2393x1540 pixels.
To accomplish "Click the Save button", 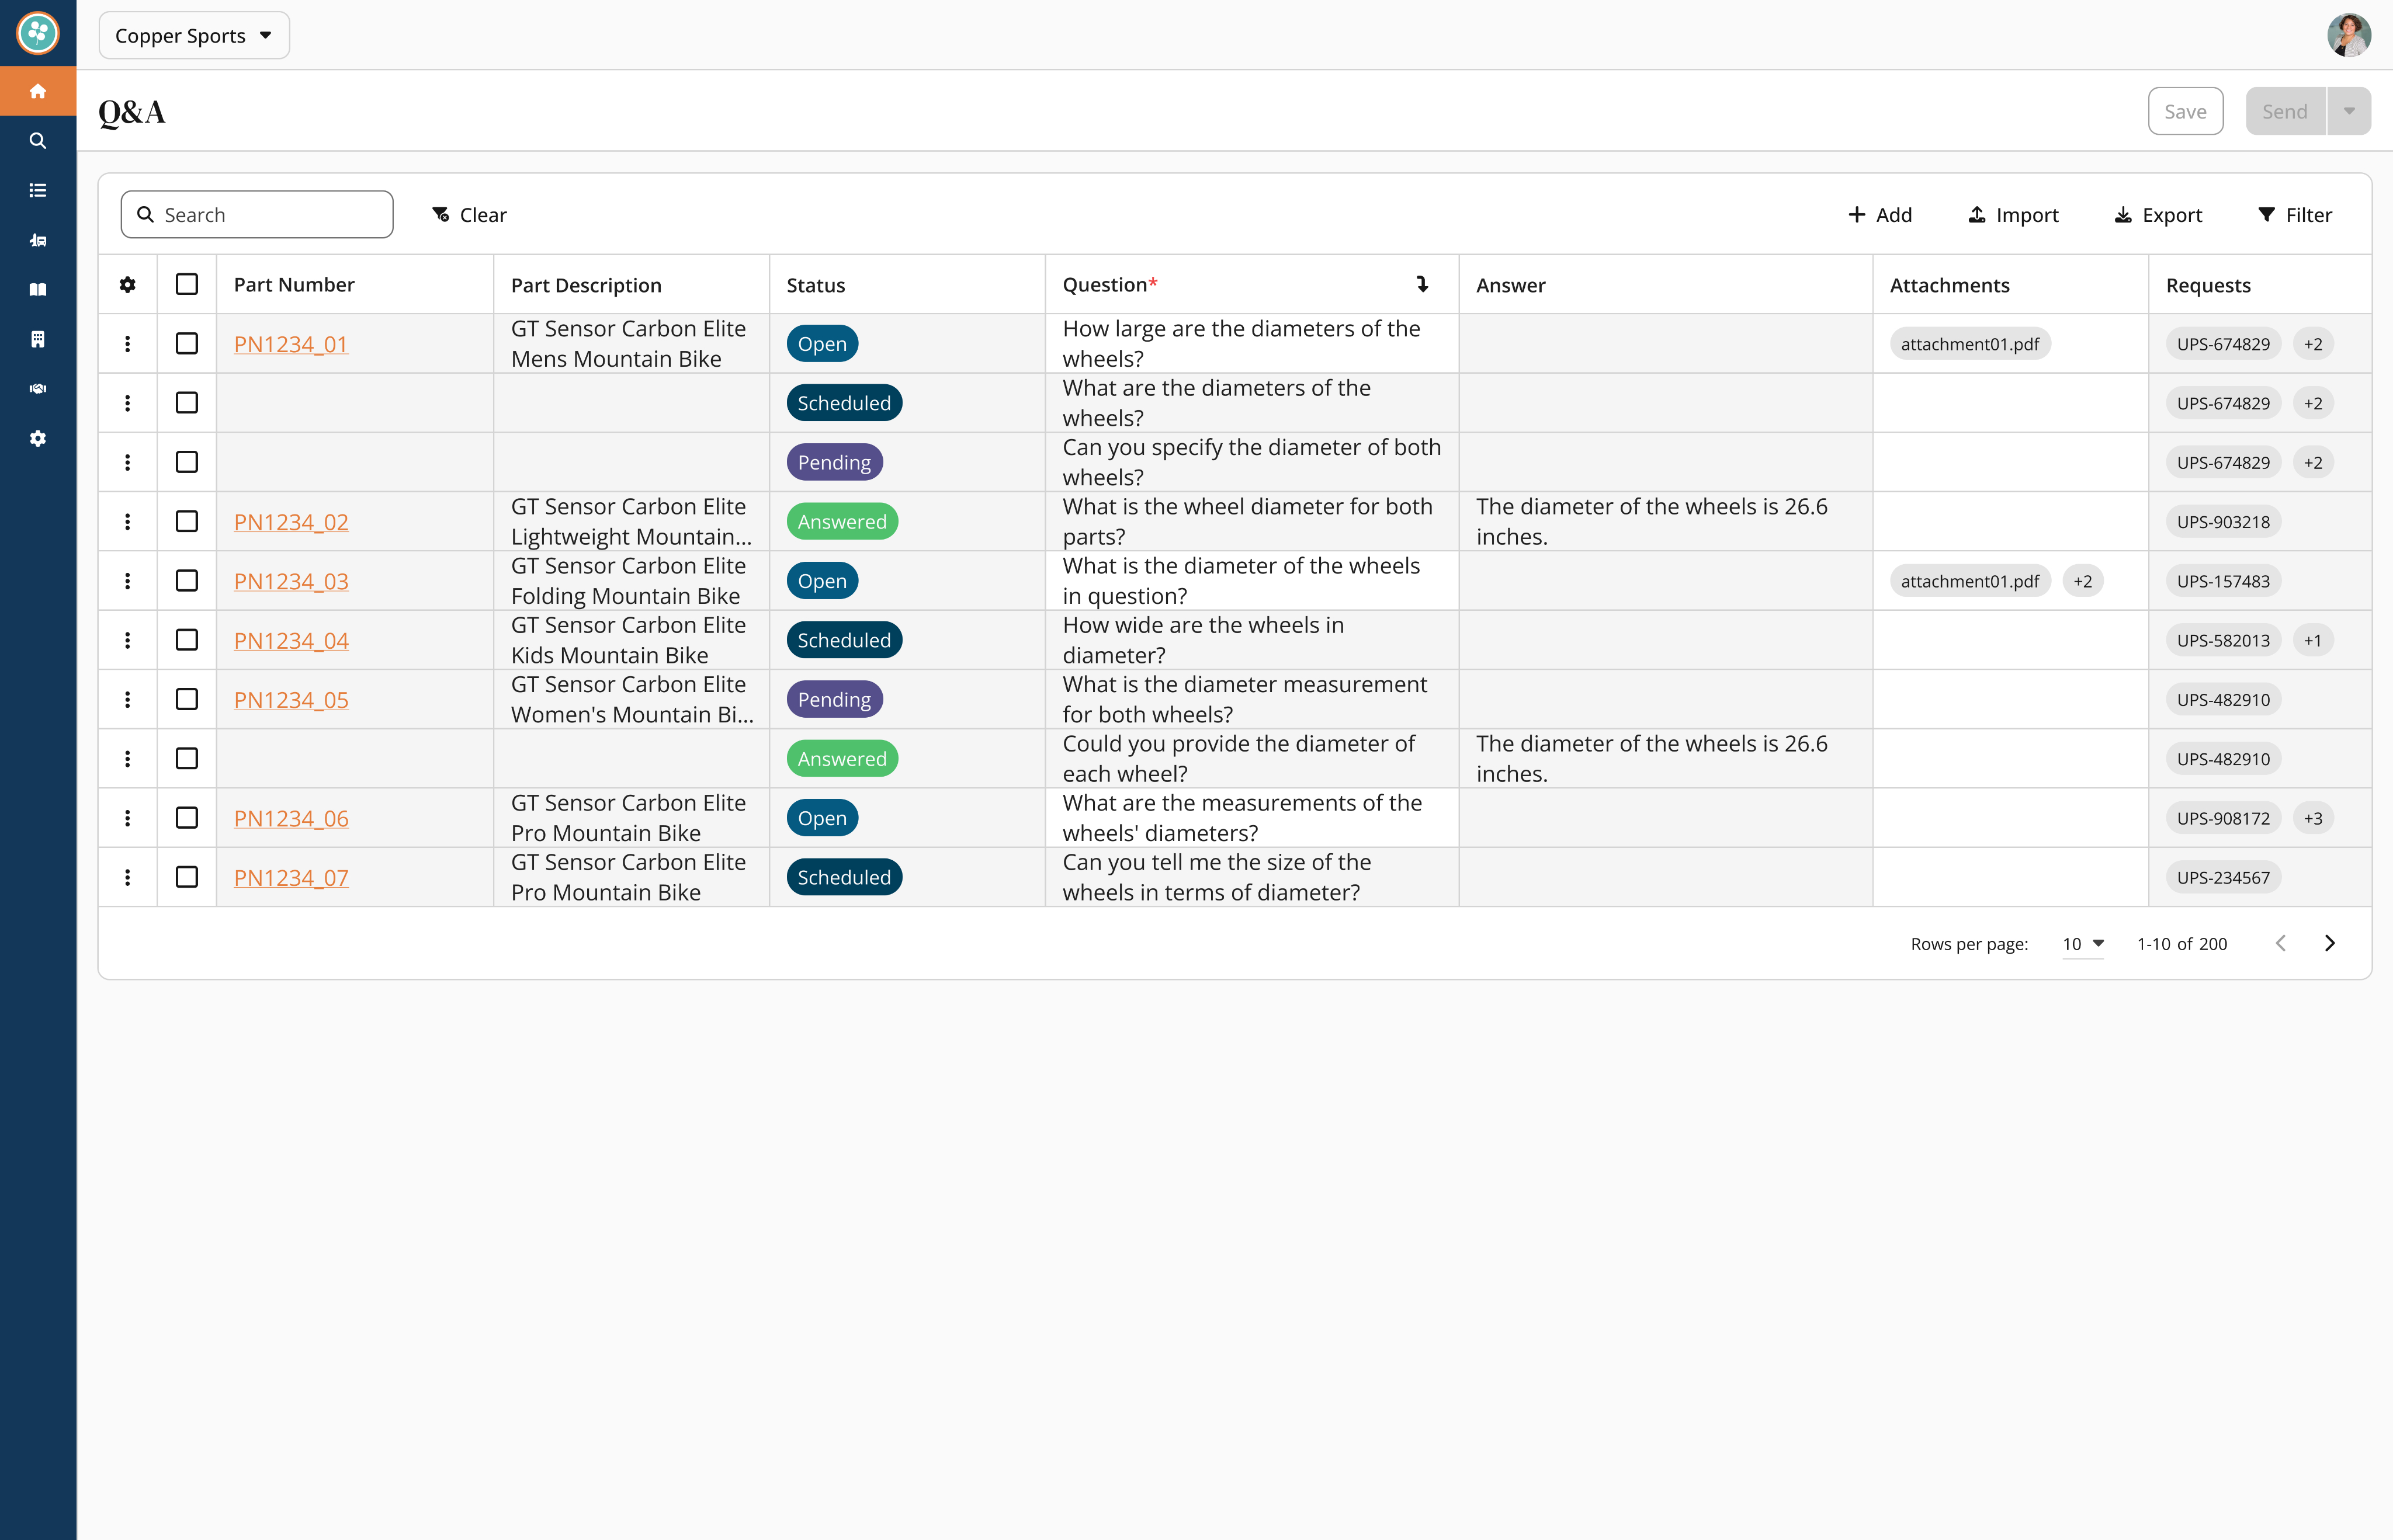I will 2185,111.
